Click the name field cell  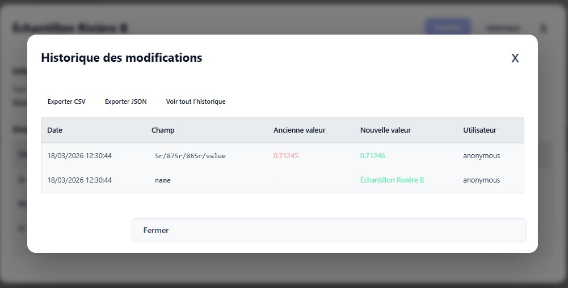(163, 180)
